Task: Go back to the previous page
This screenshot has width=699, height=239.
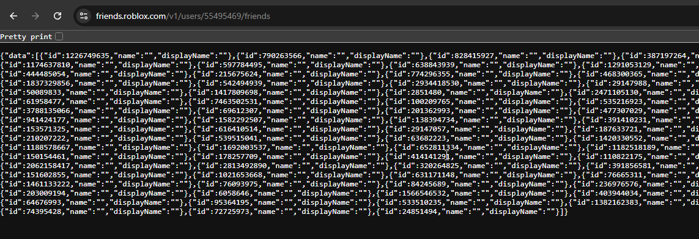Action: (x=13, y=16)
